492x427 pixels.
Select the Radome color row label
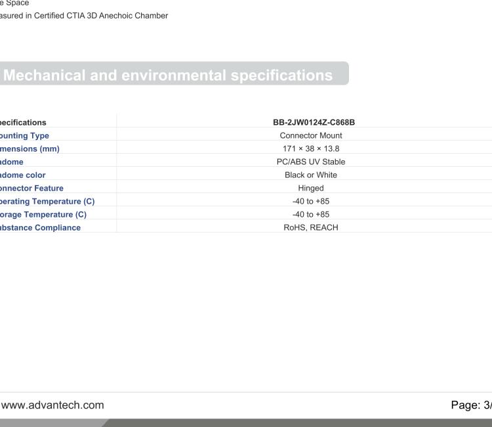27,175
